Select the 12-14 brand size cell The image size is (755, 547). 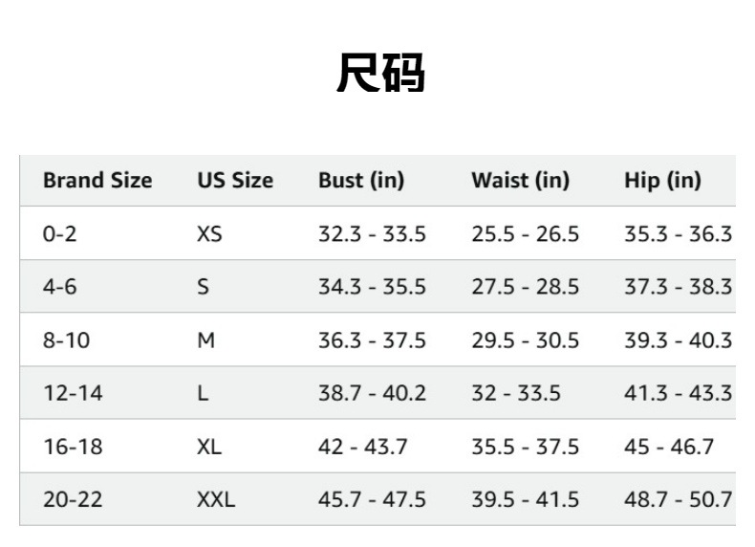pyautogui.click(x=73, y=393)
